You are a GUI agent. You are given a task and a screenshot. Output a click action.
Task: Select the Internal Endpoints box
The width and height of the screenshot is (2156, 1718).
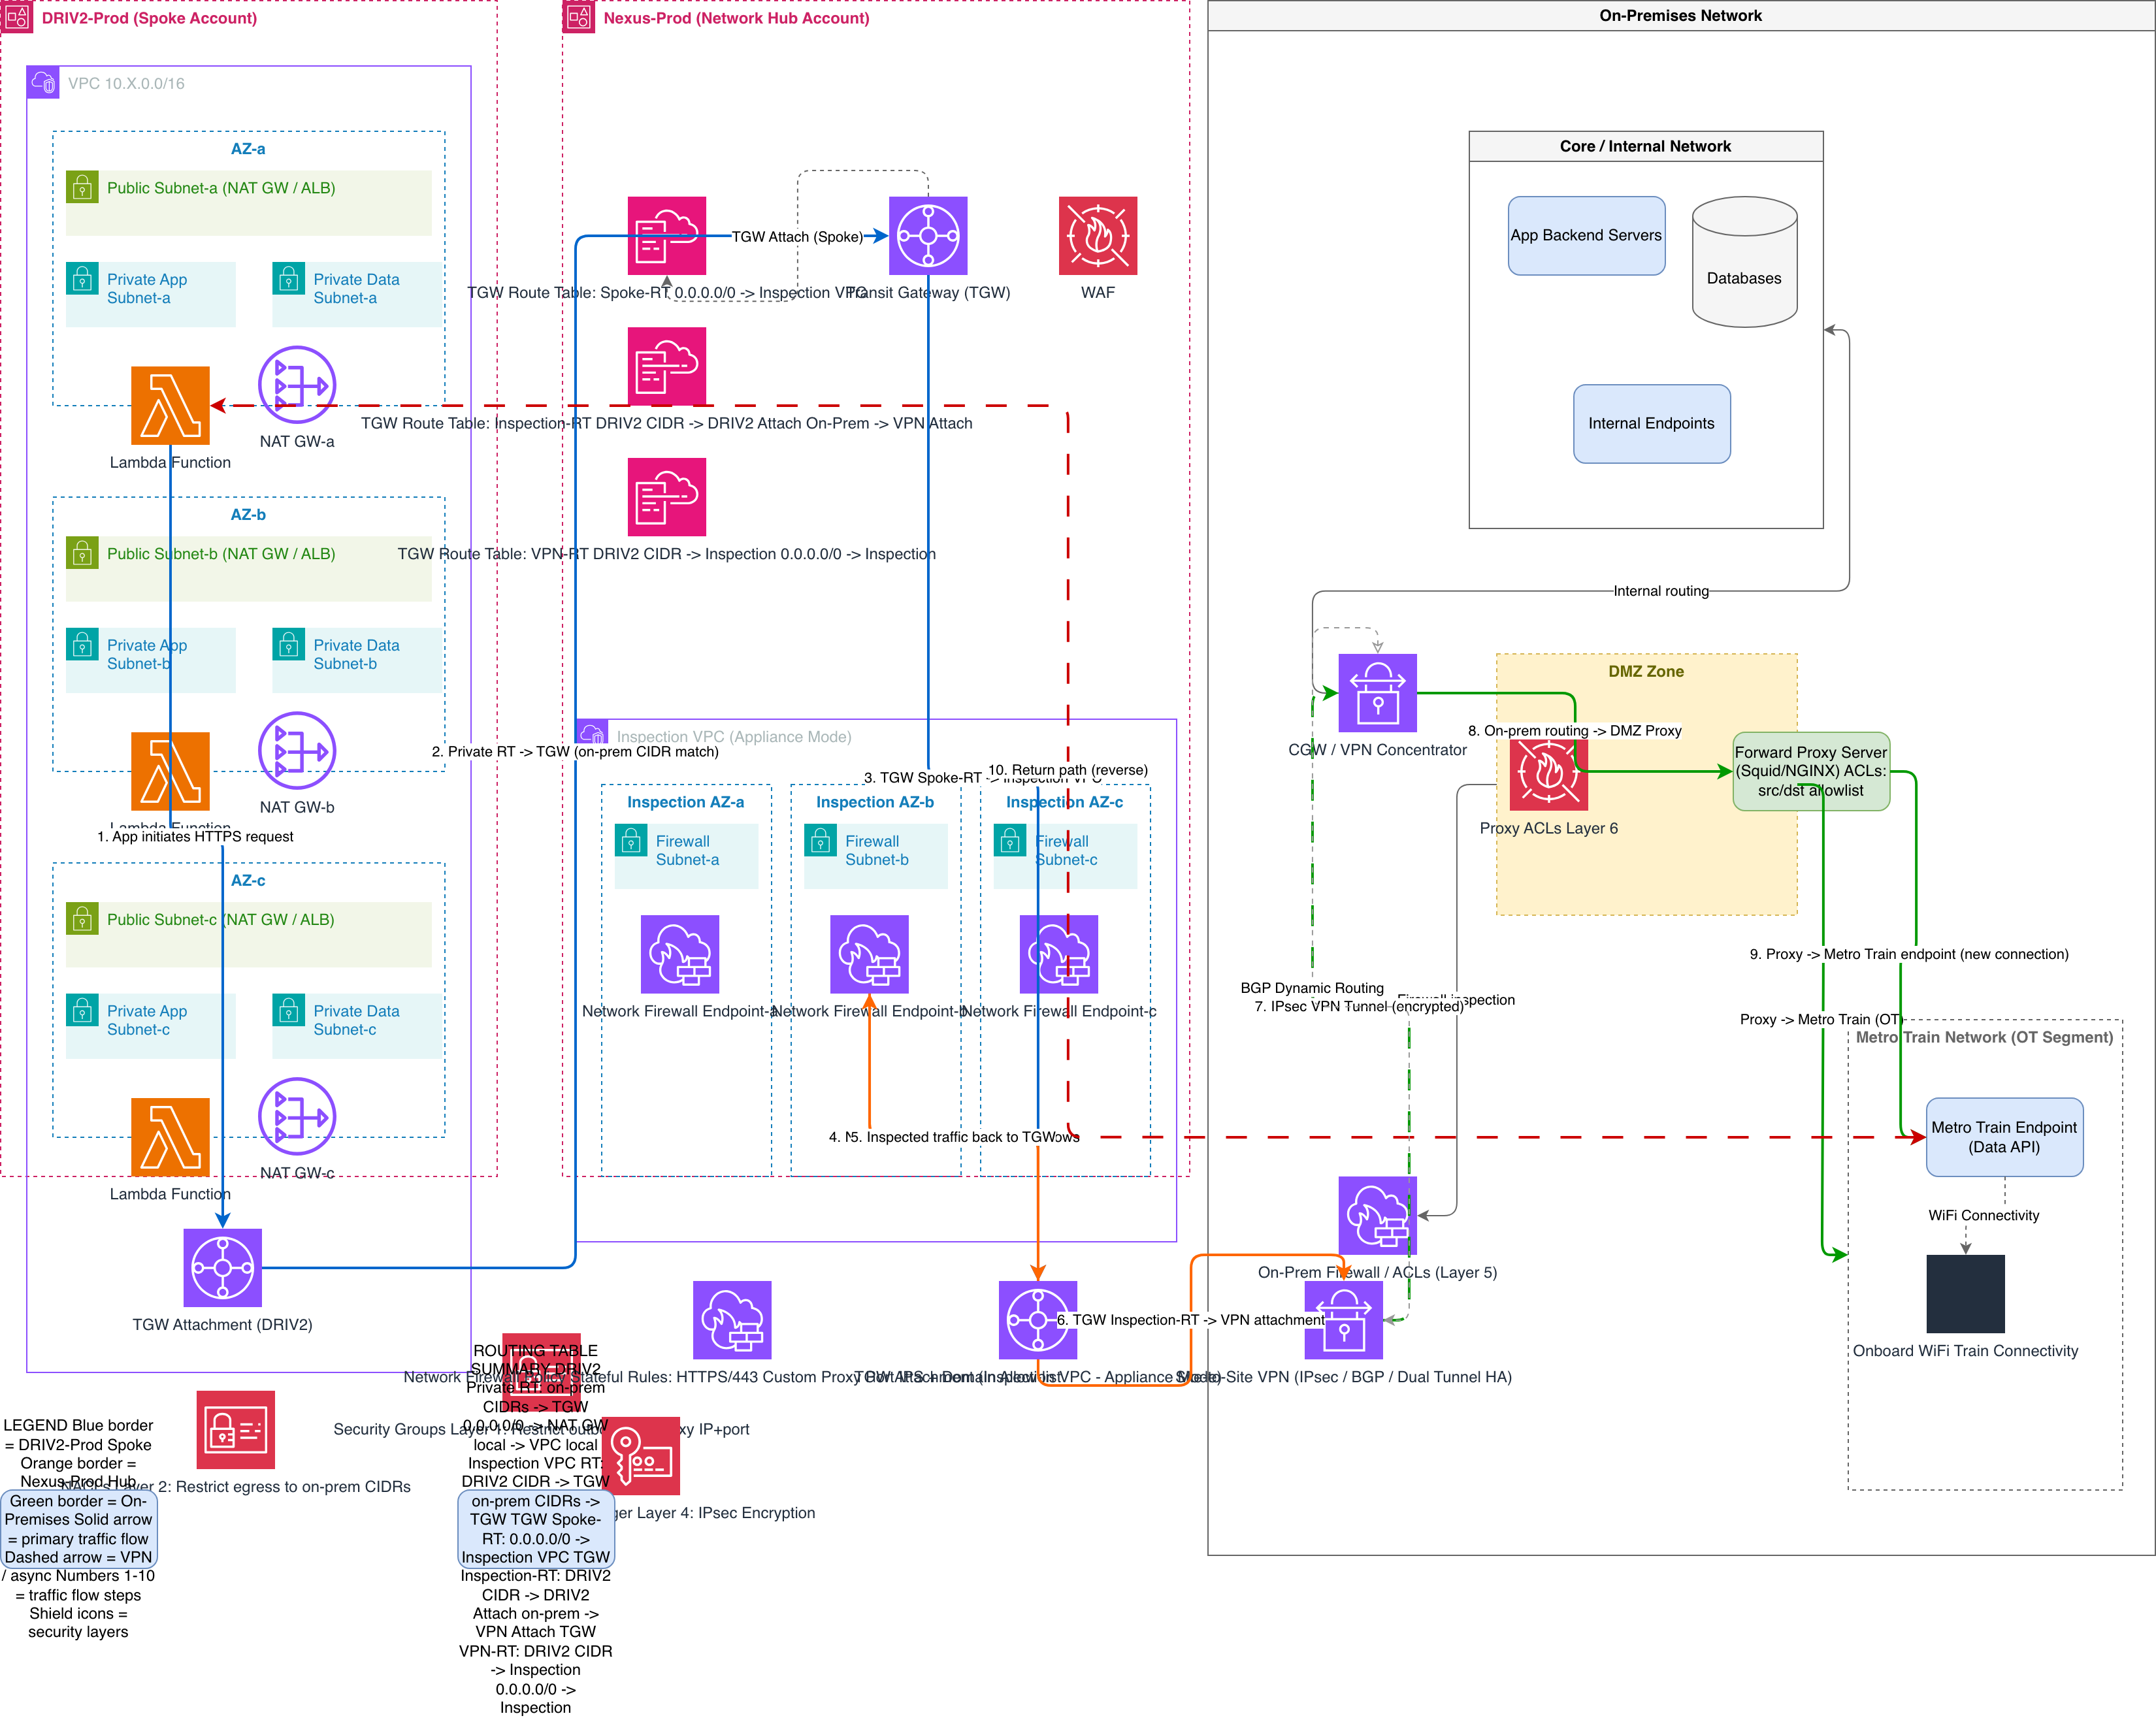[1652, 424]
